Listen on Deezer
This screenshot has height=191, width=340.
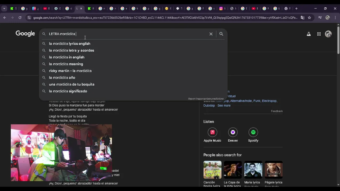click(233, 135)
